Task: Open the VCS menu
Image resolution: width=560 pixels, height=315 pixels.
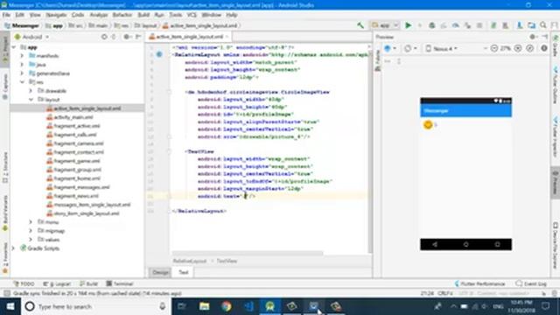Action: [192, 15]
